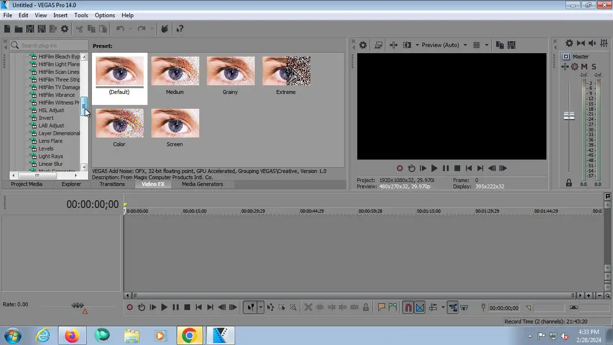Go to start in the timeline transport
The image size is (613, 345).
pyautogui.click(x=198, y=308)
